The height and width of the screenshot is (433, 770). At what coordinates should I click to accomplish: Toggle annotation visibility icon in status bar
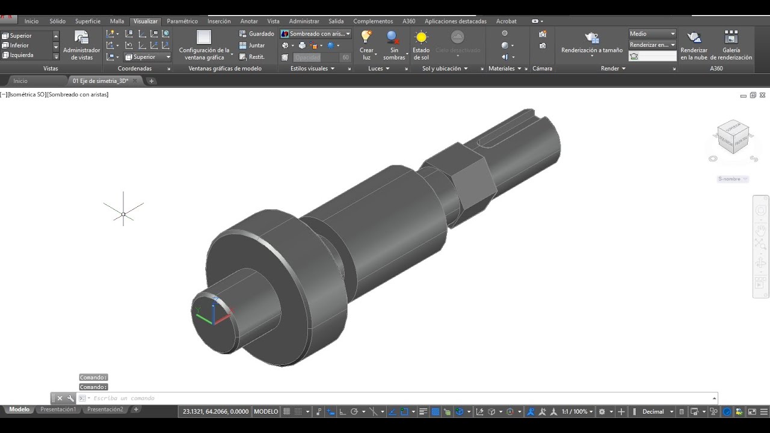(531, 412)
